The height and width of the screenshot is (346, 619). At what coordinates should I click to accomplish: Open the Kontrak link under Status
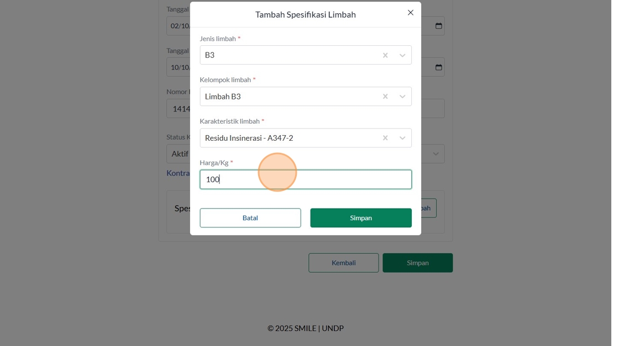pyautogui.click(x=178, y=173)
